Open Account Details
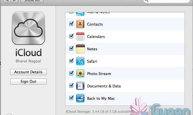Screen dimensions: 193x115 [28, 72]
